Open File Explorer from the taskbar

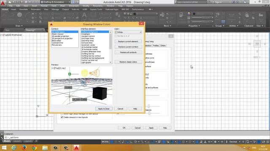pyautogui.click(x=45, y=148)
